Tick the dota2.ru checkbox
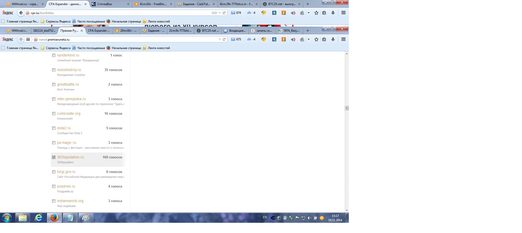 [54, 128]
